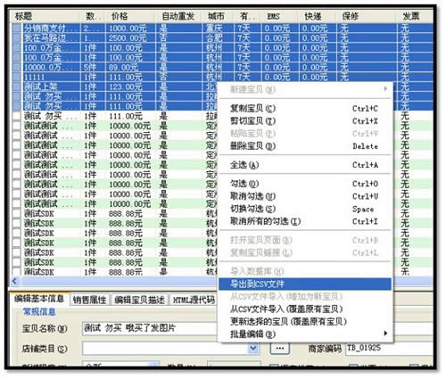The image size is (446, 379).
Task: Click the 自动重发 column header
Action: 178,16
